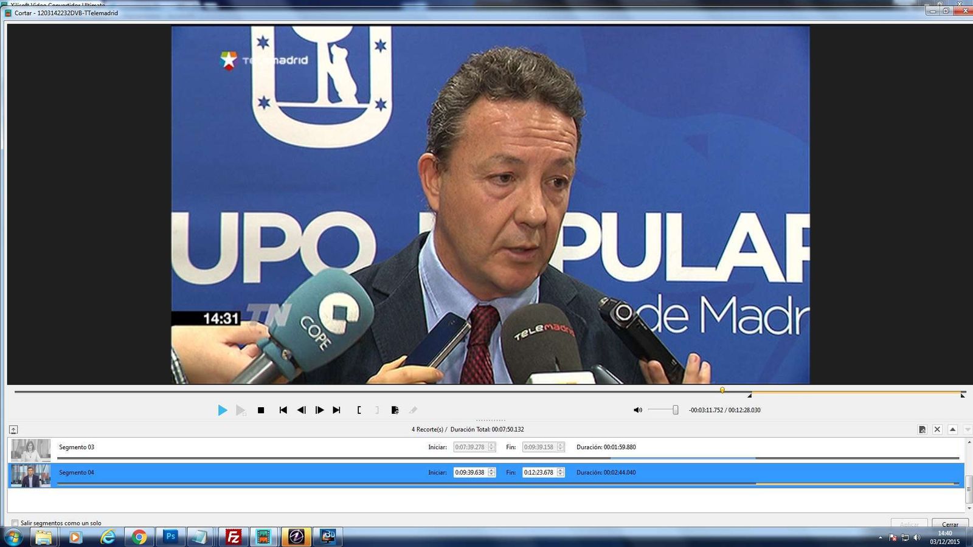Start video playback with the blue play button
Image resolution: width=973 pixels, height=547 pixels.
click(x=223, y=410)
